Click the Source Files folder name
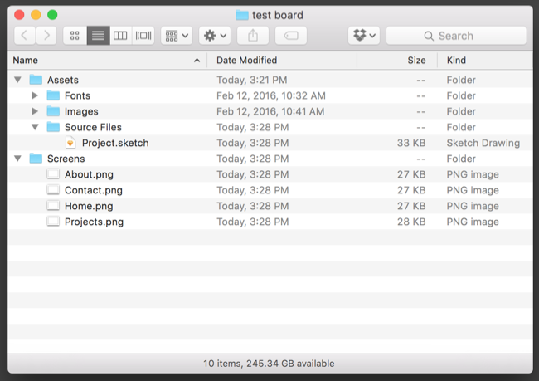The image size is (539, 381). coord(93,127)
